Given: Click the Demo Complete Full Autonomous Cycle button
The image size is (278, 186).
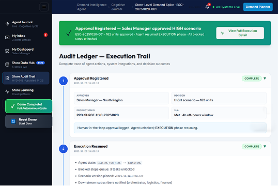Looking at the screenshot, I should click(x=28, y=106).
